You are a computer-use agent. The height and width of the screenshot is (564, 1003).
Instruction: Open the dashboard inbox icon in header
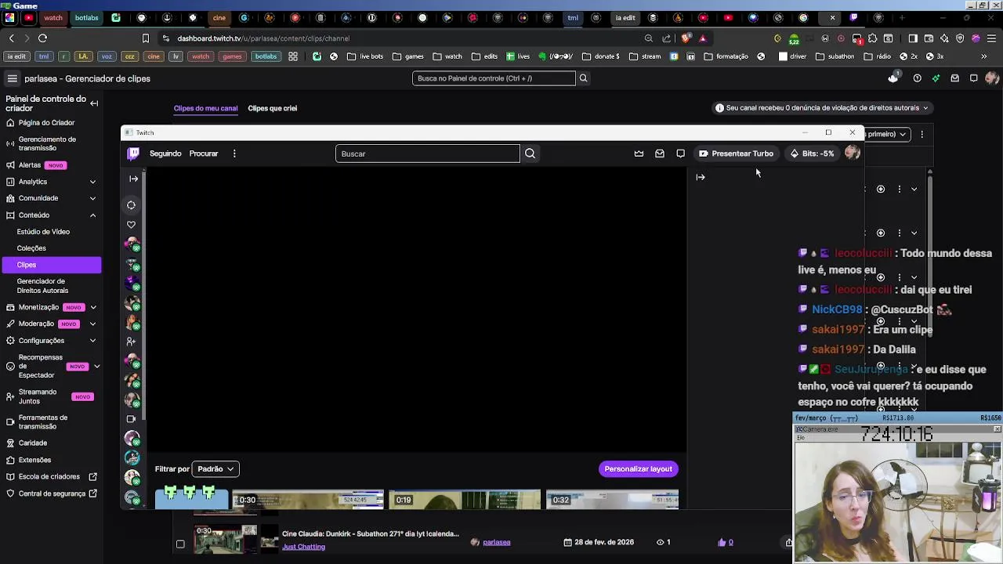click(x=954, y=78)
